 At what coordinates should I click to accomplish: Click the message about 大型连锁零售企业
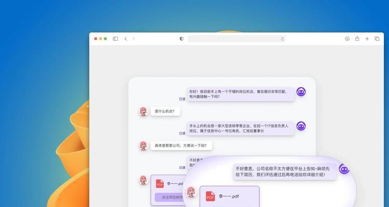[241, 128]
